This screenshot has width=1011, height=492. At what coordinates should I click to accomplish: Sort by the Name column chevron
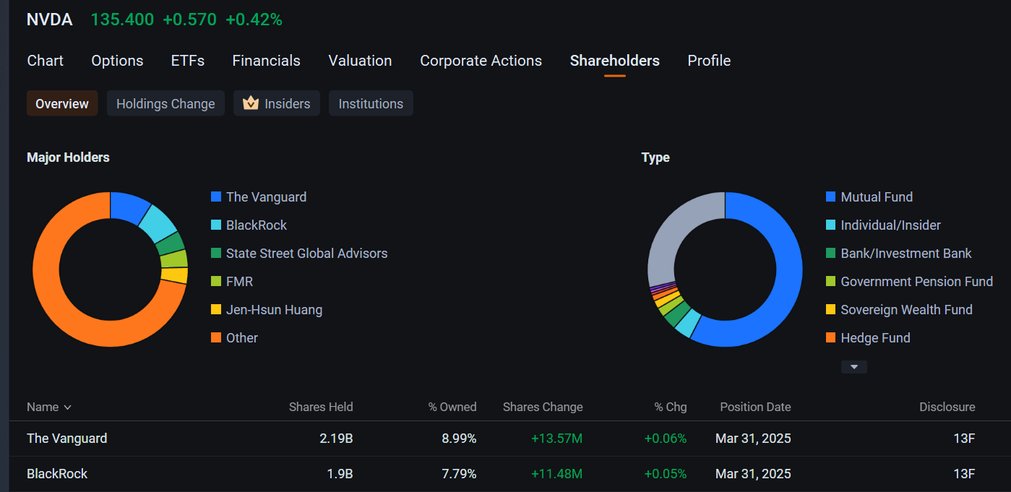pyautogui.click(x=68, y=407)
